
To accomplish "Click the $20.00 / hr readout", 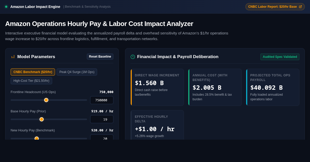I will tap(102, 130).
